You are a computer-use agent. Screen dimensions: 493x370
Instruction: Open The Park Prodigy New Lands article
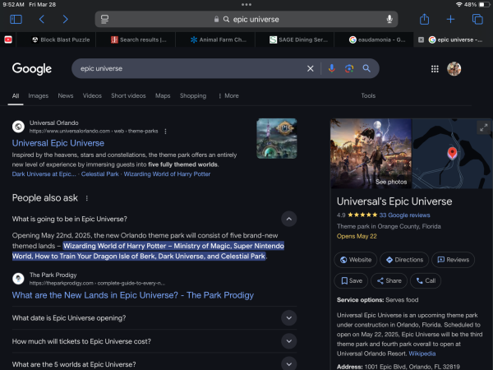[132, 295]
